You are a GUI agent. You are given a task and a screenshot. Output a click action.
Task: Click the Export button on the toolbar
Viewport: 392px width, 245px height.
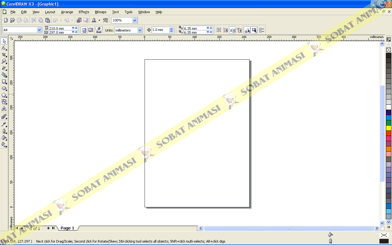click(x=85, y=20)
